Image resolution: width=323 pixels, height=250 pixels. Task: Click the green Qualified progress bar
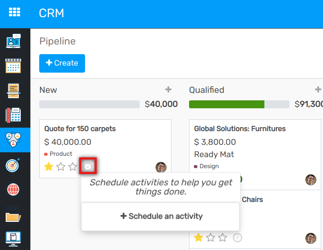226,104
